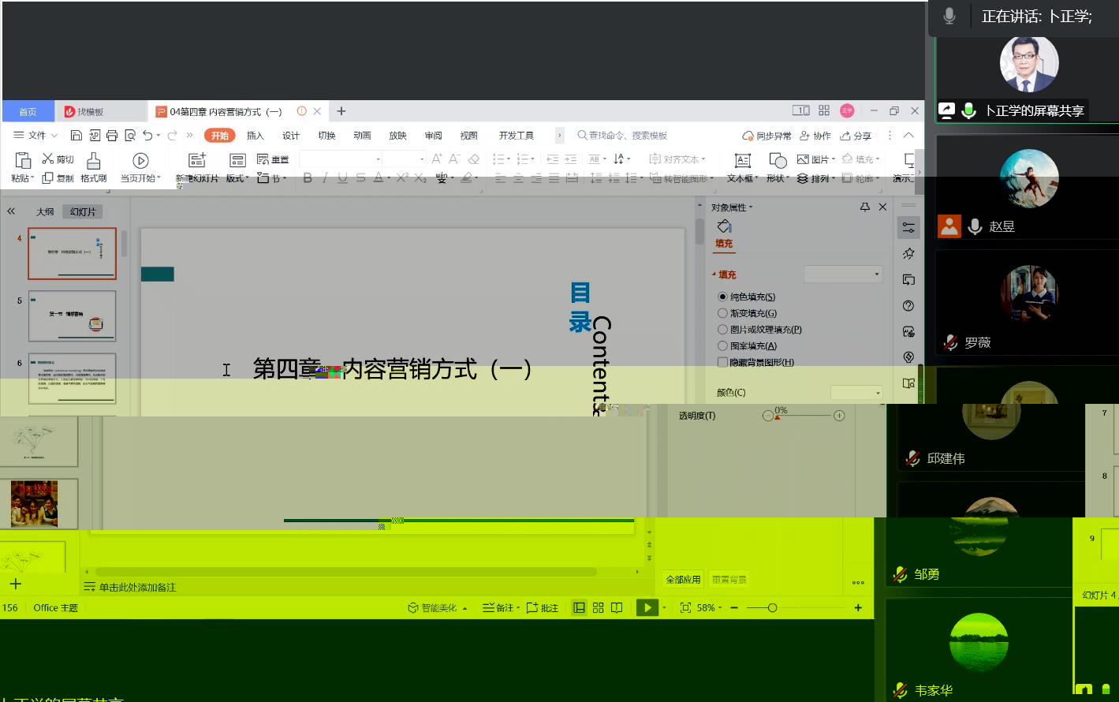Start slideshow with 当页开始 icon
1119x702 pixels.
click(x=140, y=161)
